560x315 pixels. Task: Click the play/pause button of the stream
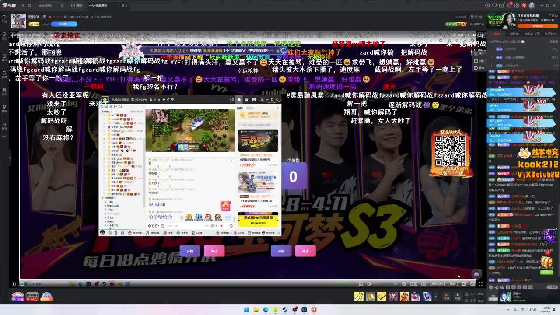[x=14, y=284]
